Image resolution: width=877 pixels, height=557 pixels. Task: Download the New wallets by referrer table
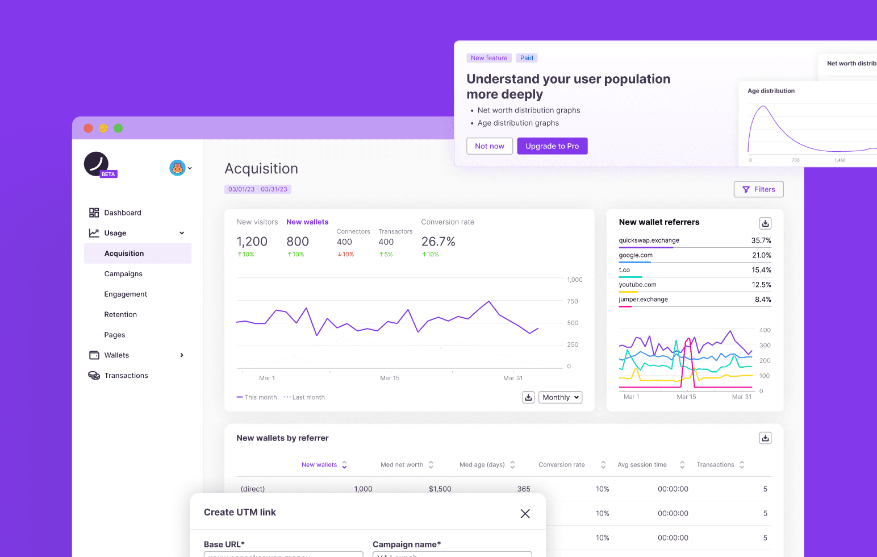click(765, 438)
